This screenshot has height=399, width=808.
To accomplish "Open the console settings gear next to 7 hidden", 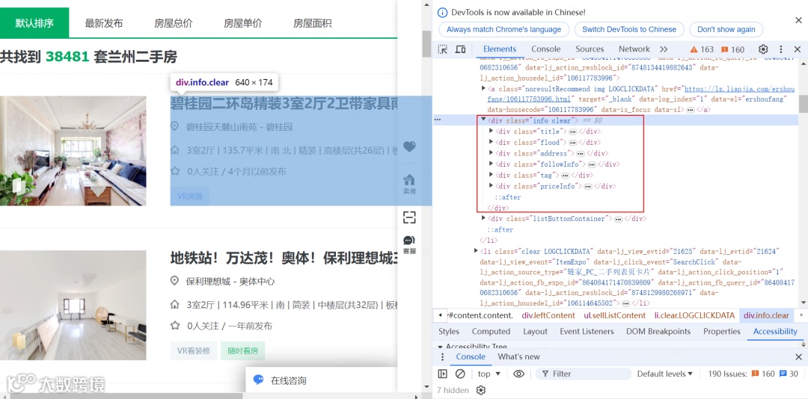I will coord(481,390).
